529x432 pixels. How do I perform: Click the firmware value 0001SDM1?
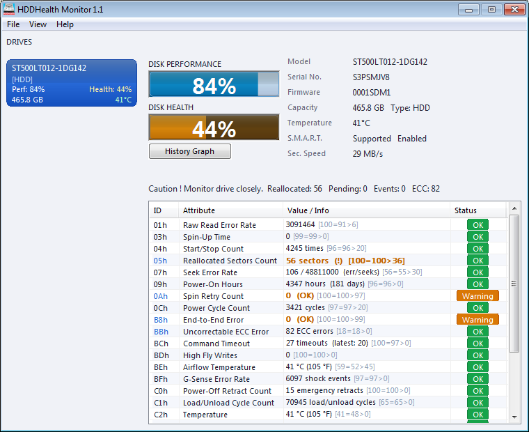372,92
